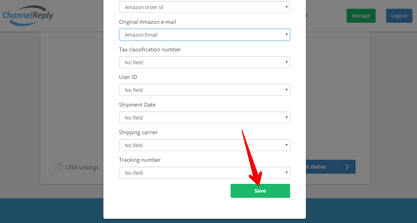417x223 pixels.
Task: Expand the Tax classification number dropdown
Action: [205, 62]
